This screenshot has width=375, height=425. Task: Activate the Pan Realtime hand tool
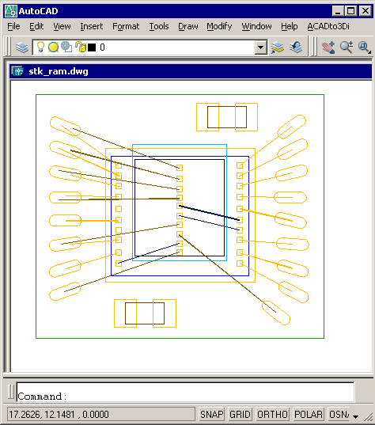tap(328, 47)
